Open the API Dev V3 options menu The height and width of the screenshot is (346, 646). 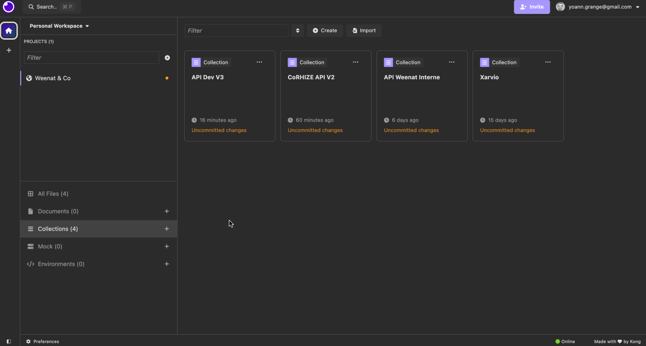(259, 62)
